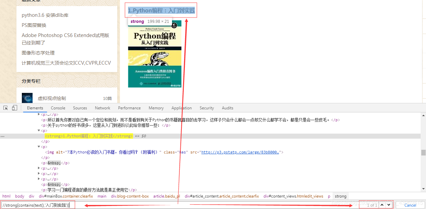Click the 10篇 article count
The height and width of the screenshot is (209, 426).
click(108, 98)
